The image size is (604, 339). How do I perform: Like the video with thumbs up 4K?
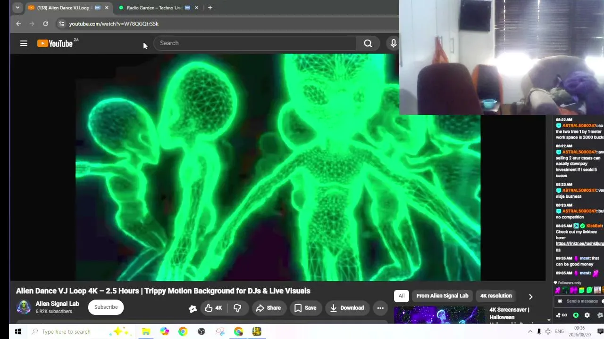click(x=213, y=308)
